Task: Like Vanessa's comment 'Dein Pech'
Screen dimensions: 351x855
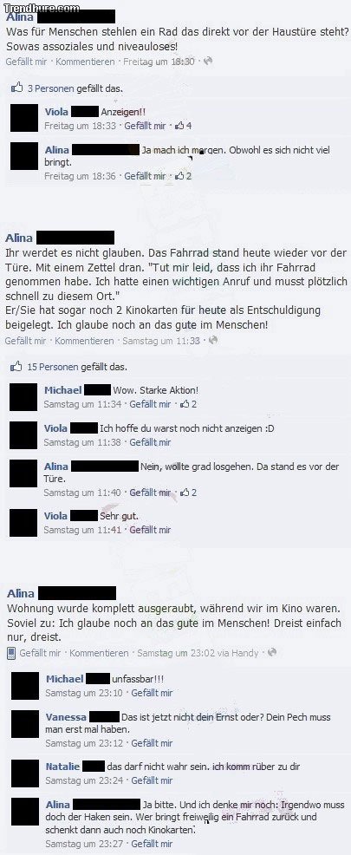Action: point(152,743)
